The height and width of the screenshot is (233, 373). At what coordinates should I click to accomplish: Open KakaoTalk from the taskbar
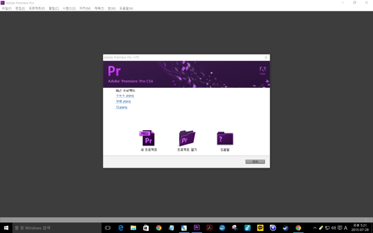click(x=260, y=228)
